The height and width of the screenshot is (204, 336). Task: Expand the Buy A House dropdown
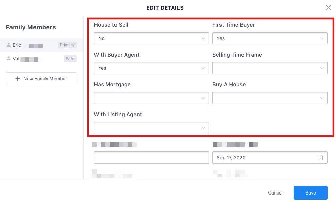pos(270,98)
